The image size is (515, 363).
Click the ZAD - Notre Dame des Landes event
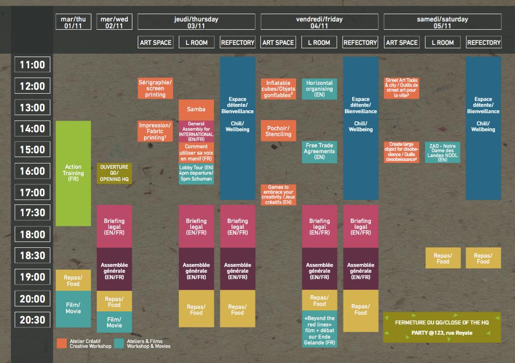(442, 152)
